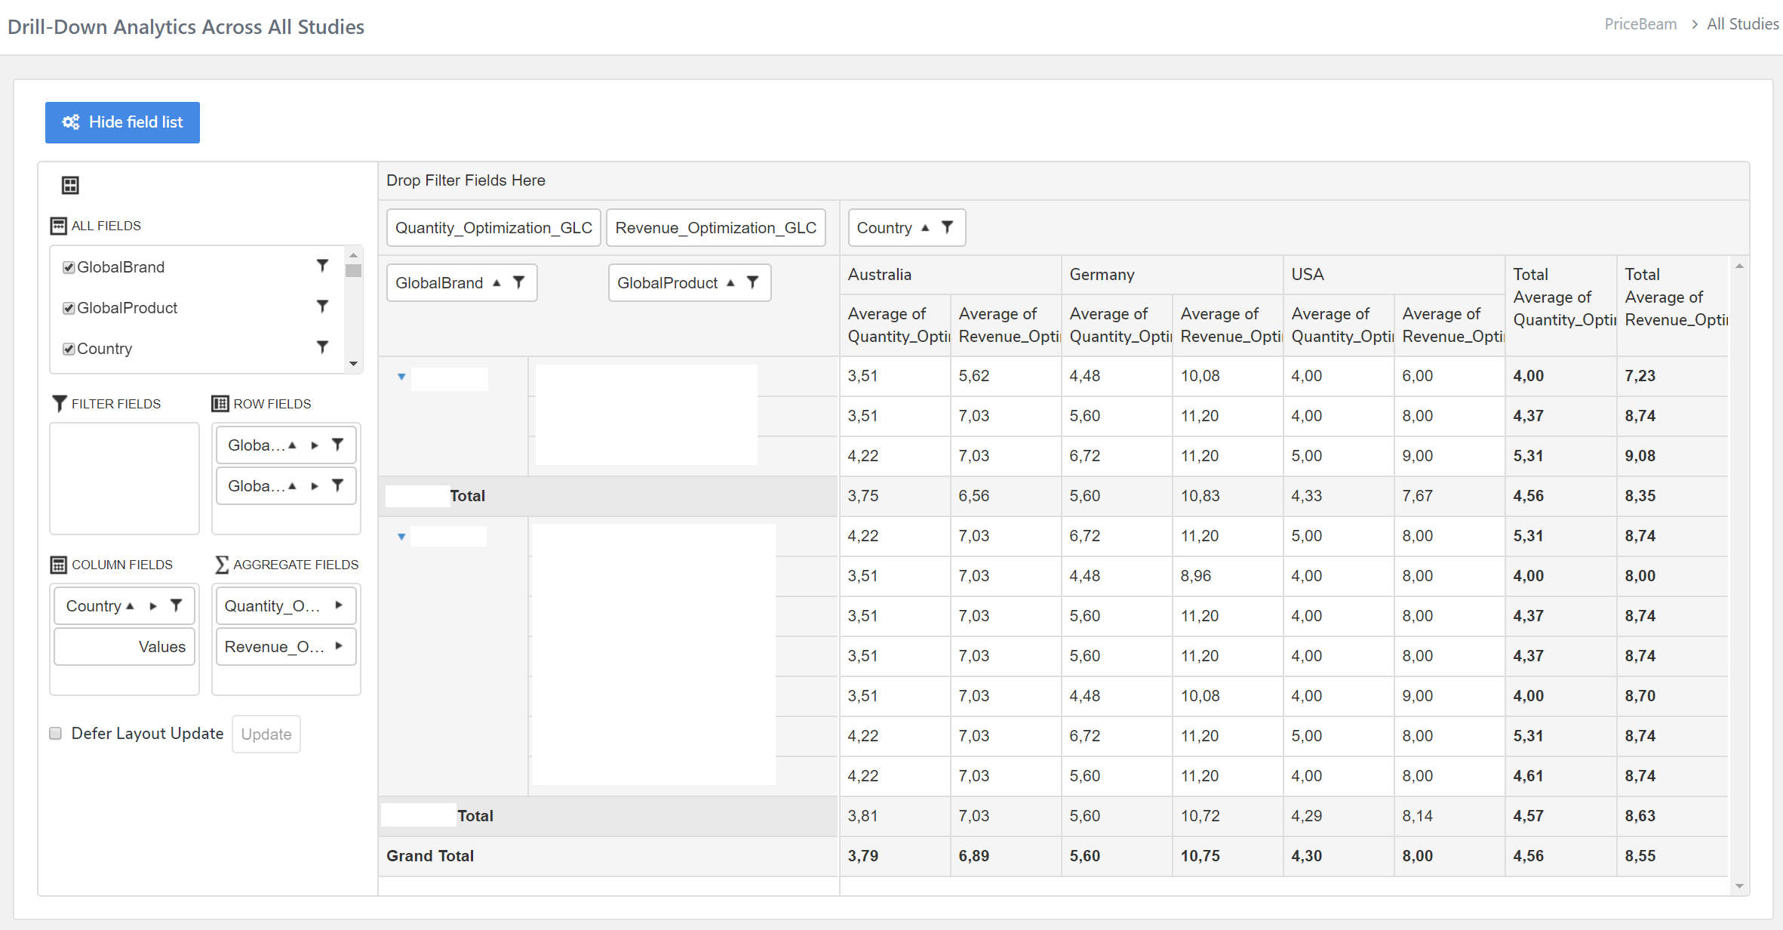Click the Total Average of Quantity column header
The height and width of the screenshot is (930, 1783).
(x=1560, y=306)
